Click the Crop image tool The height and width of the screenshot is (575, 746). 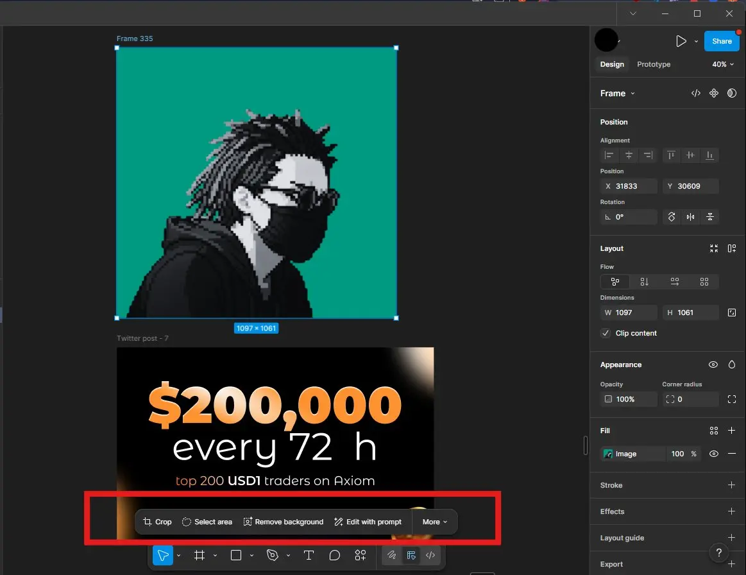pyautogui.click(x=158, y=522)
